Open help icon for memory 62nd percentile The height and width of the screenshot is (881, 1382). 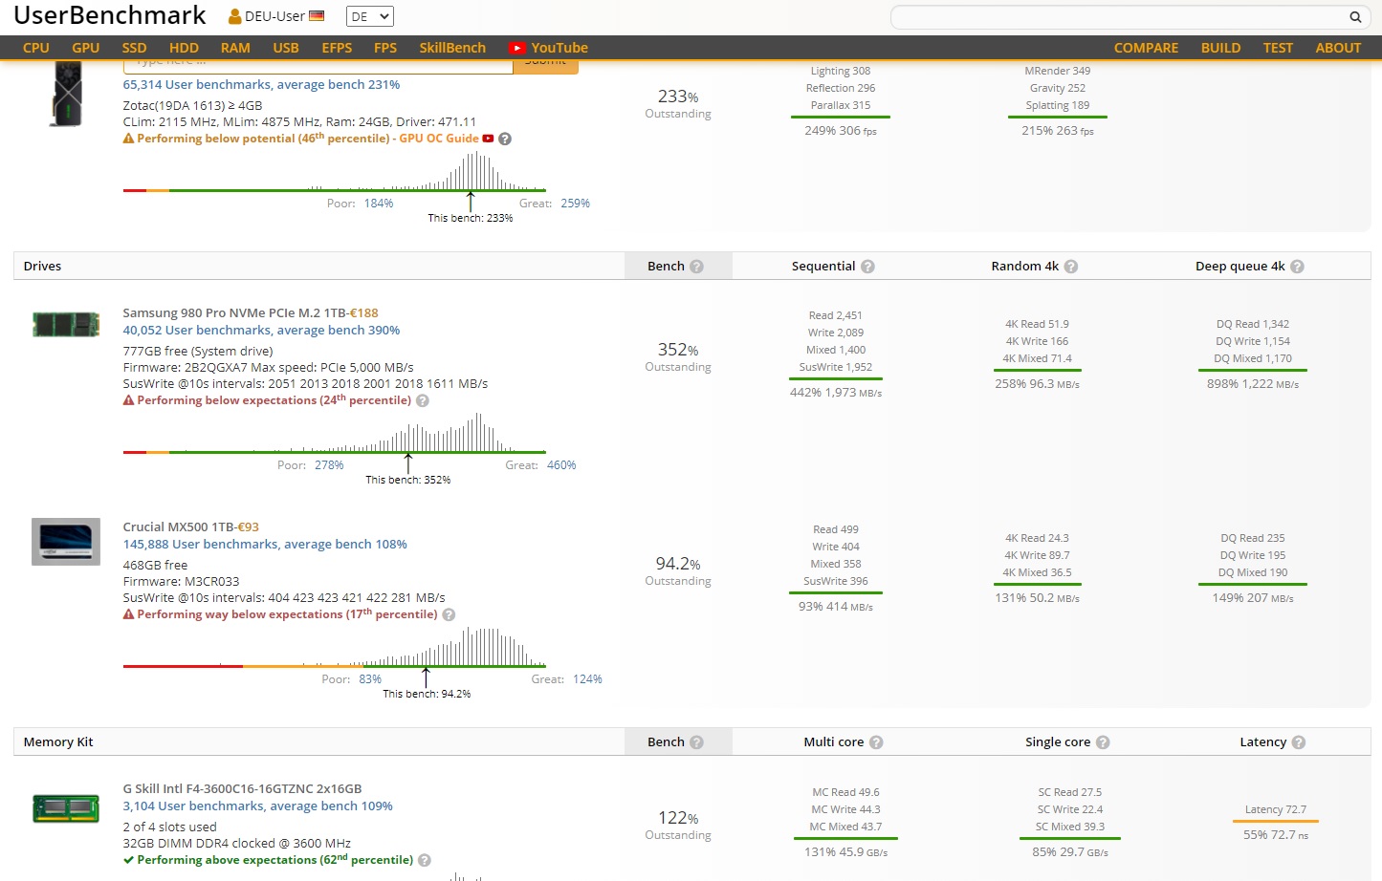[x=425, y=860]
